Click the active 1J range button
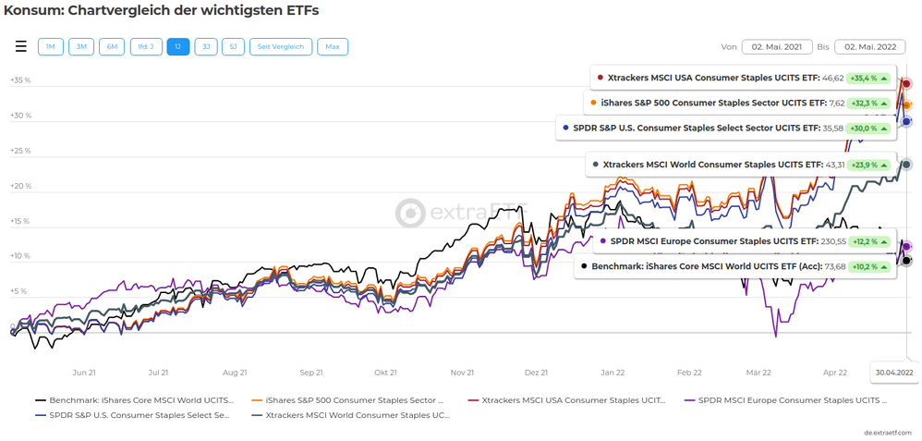 (x=178, y=46)
